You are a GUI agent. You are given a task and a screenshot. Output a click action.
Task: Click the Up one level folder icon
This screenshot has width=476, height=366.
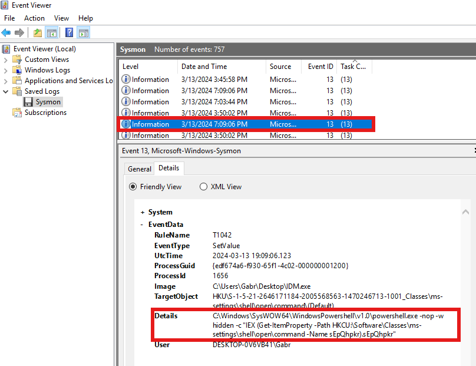[x=38, y=32]
